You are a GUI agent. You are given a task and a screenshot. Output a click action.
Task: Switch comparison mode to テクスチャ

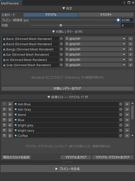point(106,15)
